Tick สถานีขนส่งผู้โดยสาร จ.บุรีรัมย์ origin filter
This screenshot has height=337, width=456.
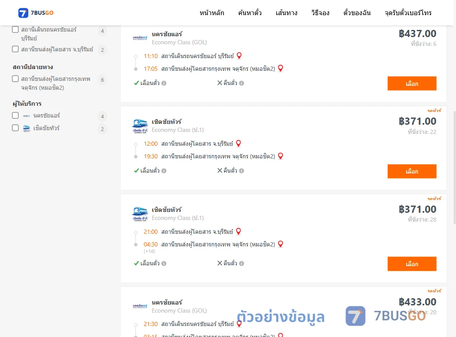click(x=16, y=49)
